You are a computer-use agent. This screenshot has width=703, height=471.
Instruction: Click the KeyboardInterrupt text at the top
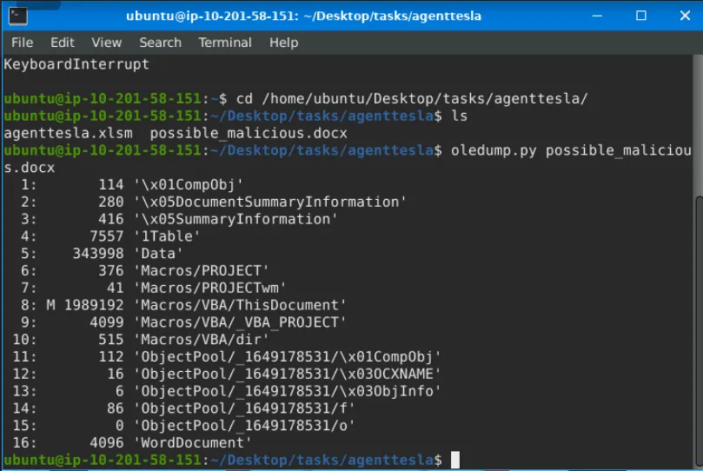[x=76, y=64]
